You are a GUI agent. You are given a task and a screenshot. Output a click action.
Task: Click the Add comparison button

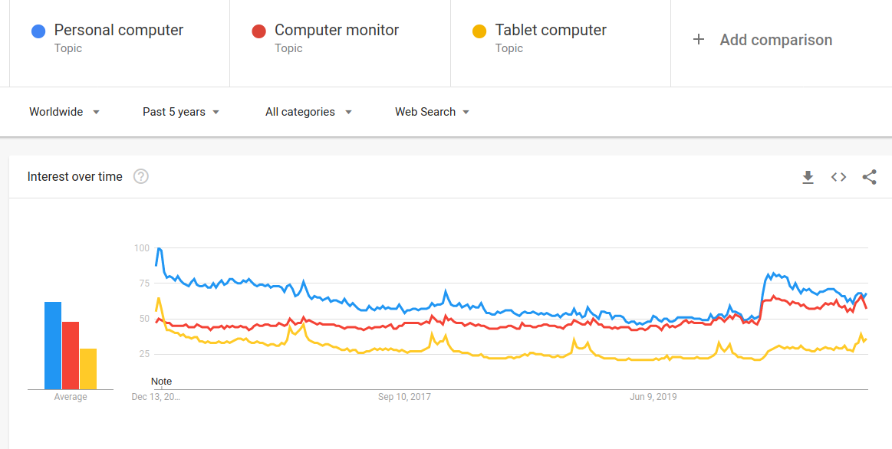pyautogui.click(x=775, y=40)
